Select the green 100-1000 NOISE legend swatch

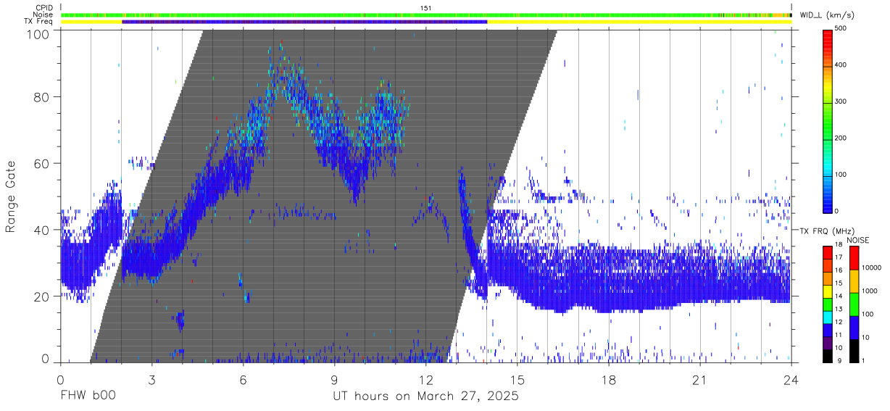point(854,304)
